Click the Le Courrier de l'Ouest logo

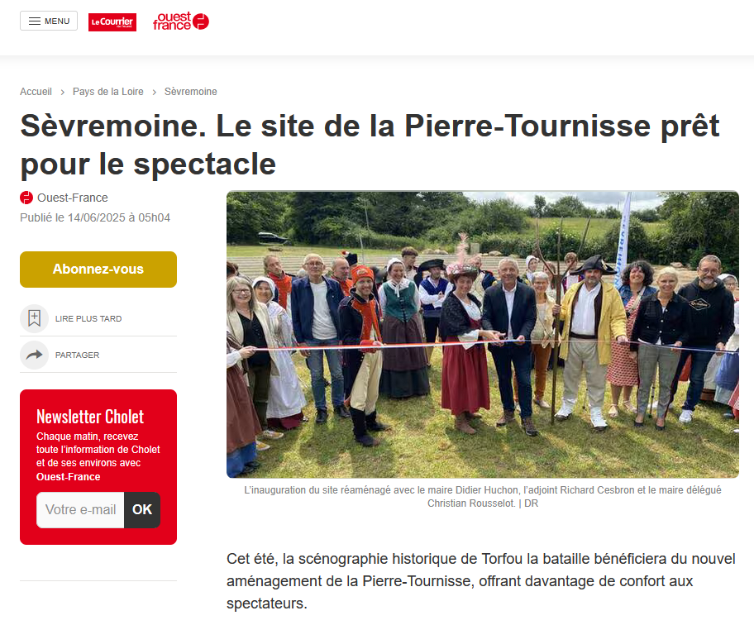click(112, 22)
